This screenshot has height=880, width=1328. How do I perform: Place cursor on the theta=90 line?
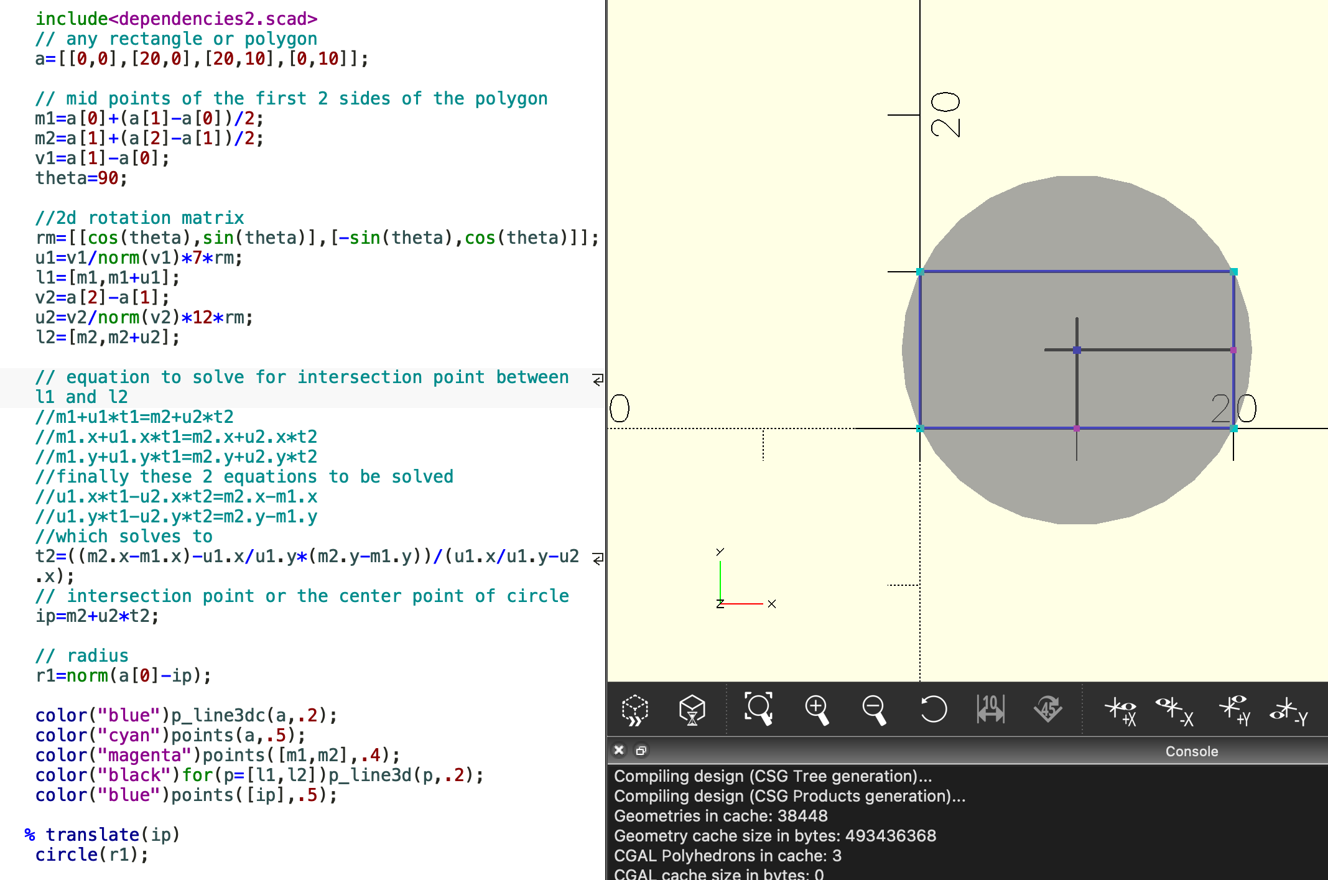click(81, 178)
